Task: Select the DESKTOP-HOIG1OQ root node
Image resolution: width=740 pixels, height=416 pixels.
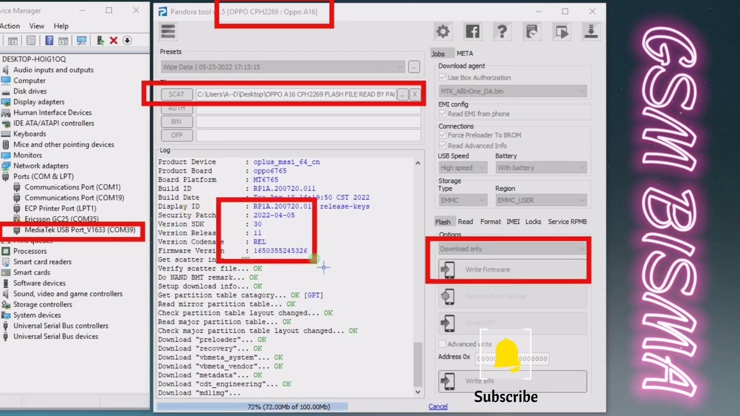Action: tap(34, 59)
